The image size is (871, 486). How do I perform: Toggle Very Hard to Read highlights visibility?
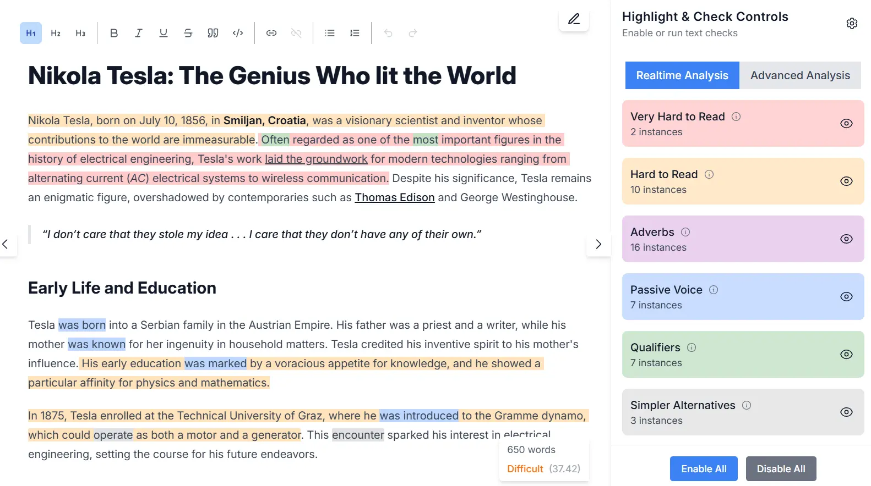846,124
